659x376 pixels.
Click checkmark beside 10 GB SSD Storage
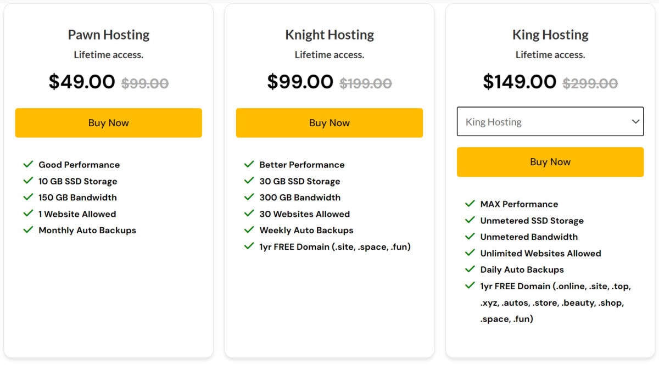click(28, 181)
